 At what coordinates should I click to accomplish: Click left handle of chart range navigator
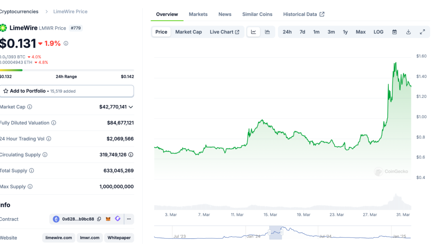(269, 232)
